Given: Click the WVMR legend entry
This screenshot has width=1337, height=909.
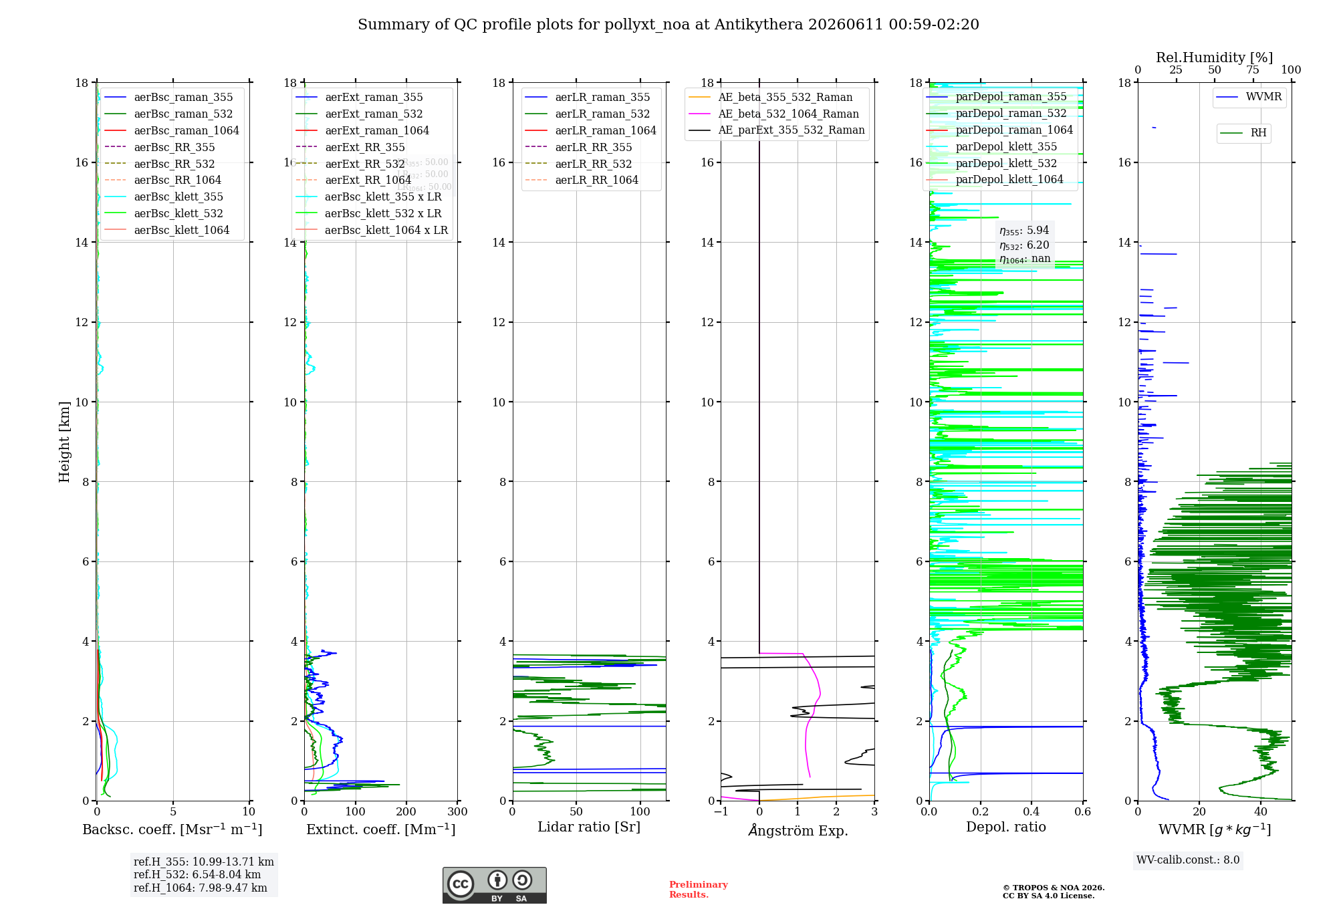Looking at the screenshot, I should (x=1249, y=97).
